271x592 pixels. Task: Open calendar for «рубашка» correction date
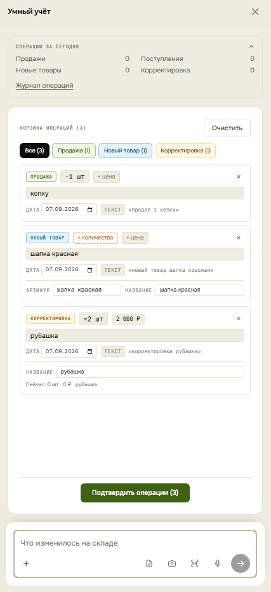[90, 351]
